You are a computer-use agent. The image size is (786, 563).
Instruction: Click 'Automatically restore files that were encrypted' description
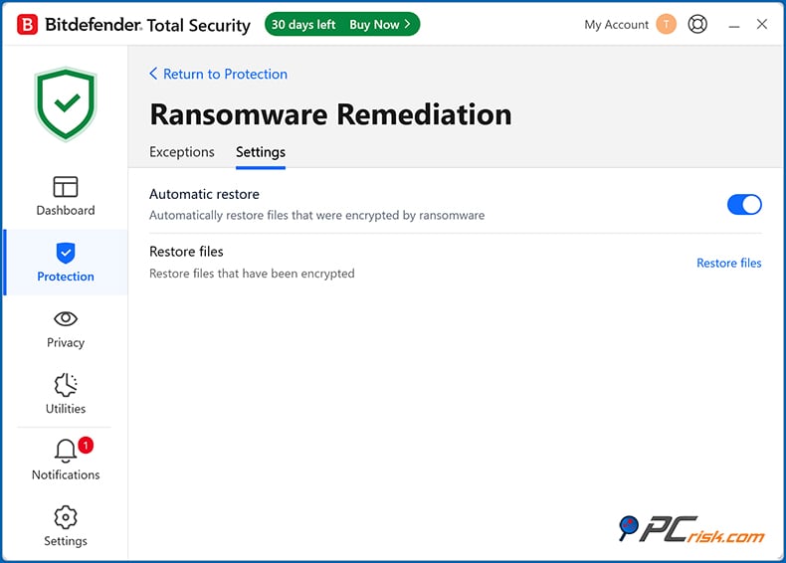point(316,216)
